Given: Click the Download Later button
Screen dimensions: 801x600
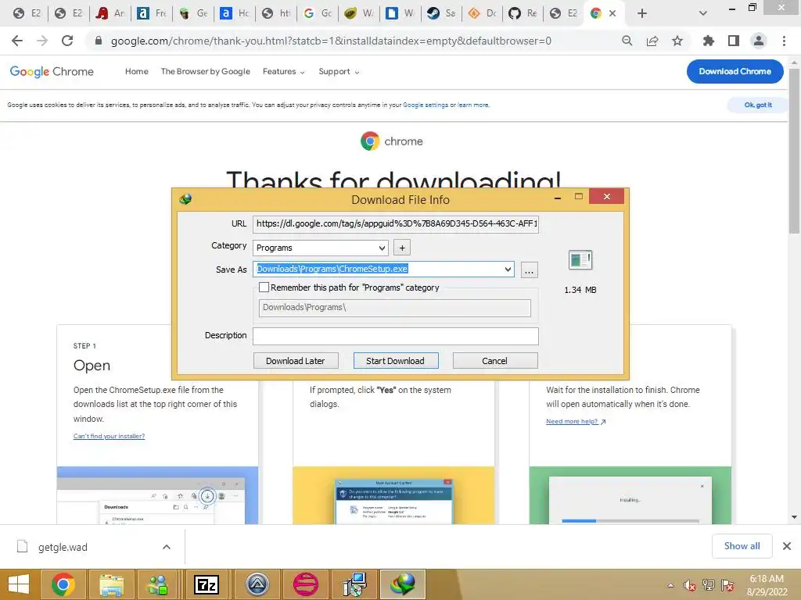Looking at the screenshot, I should (x=295, y=361).
